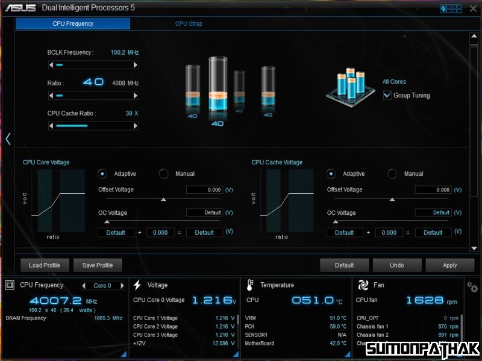Close the Dual Intelligent Processors window
This screenshot has width=482, height=361.
click(474, 8)
